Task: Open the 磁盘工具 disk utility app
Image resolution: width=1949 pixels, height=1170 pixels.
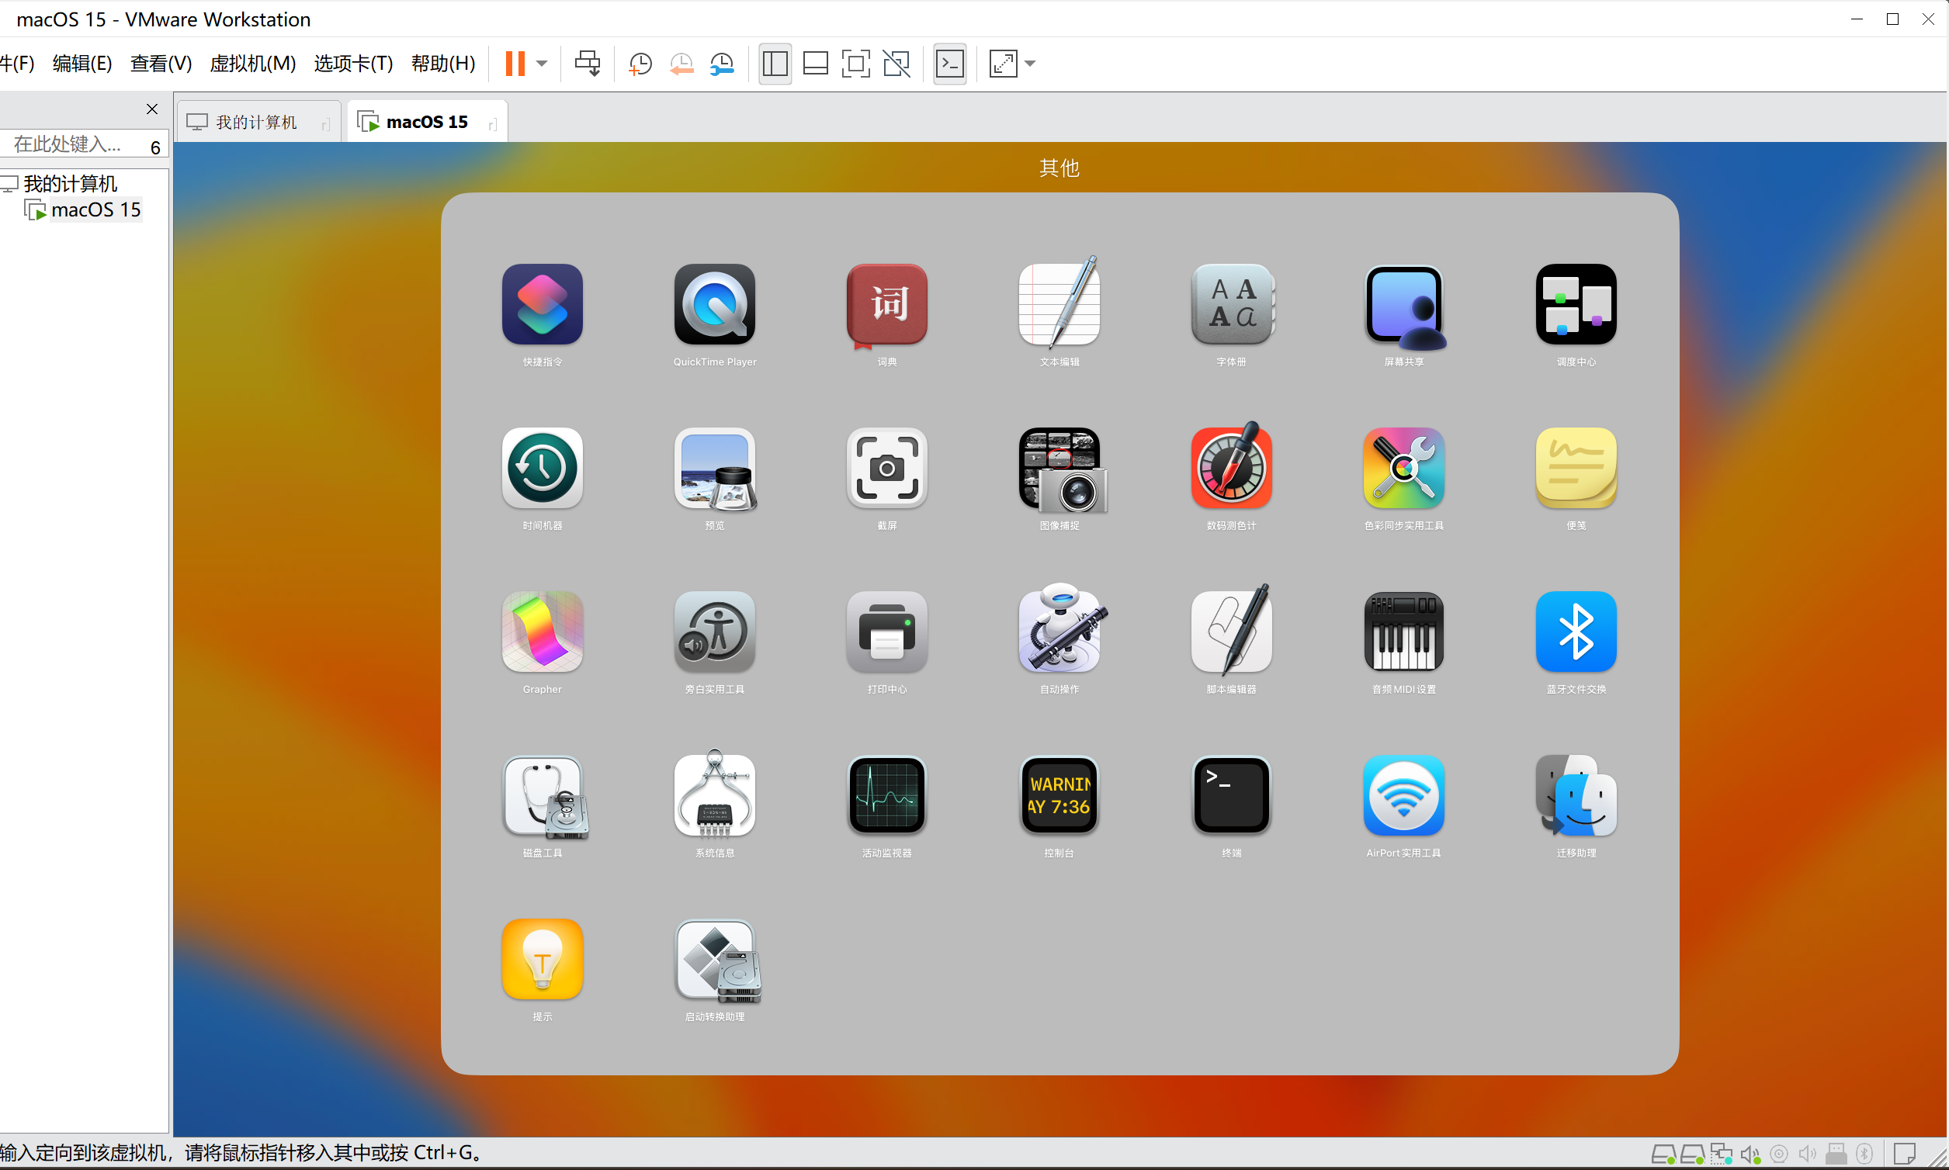Action: 542,796
